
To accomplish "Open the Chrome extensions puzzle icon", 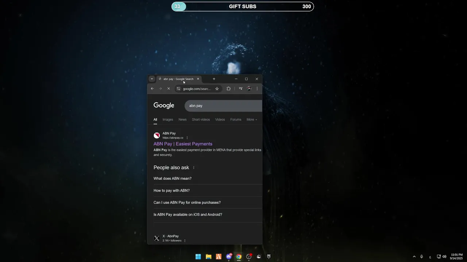I will pyautogui.click(x=228, y=88).
